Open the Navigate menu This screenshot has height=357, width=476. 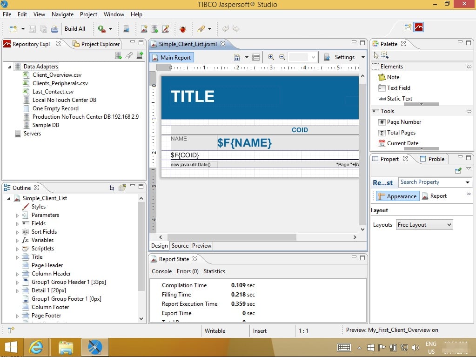[x=62, y=14]
